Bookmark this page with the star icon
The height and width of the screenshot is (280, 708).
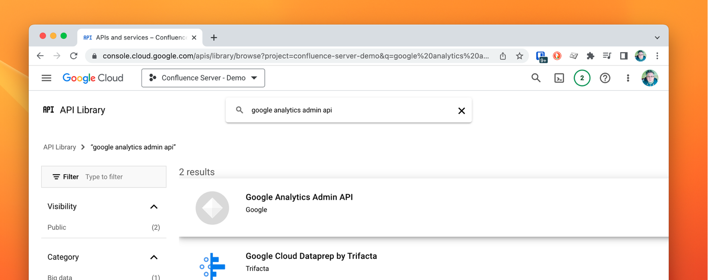pos(519,56)
